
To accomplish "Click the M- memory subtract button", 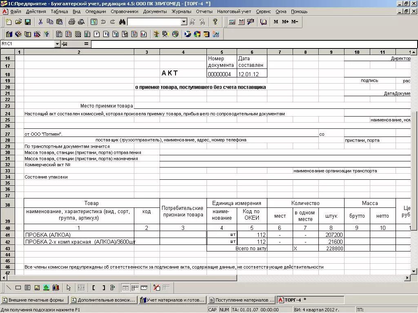I will [295, 22].
